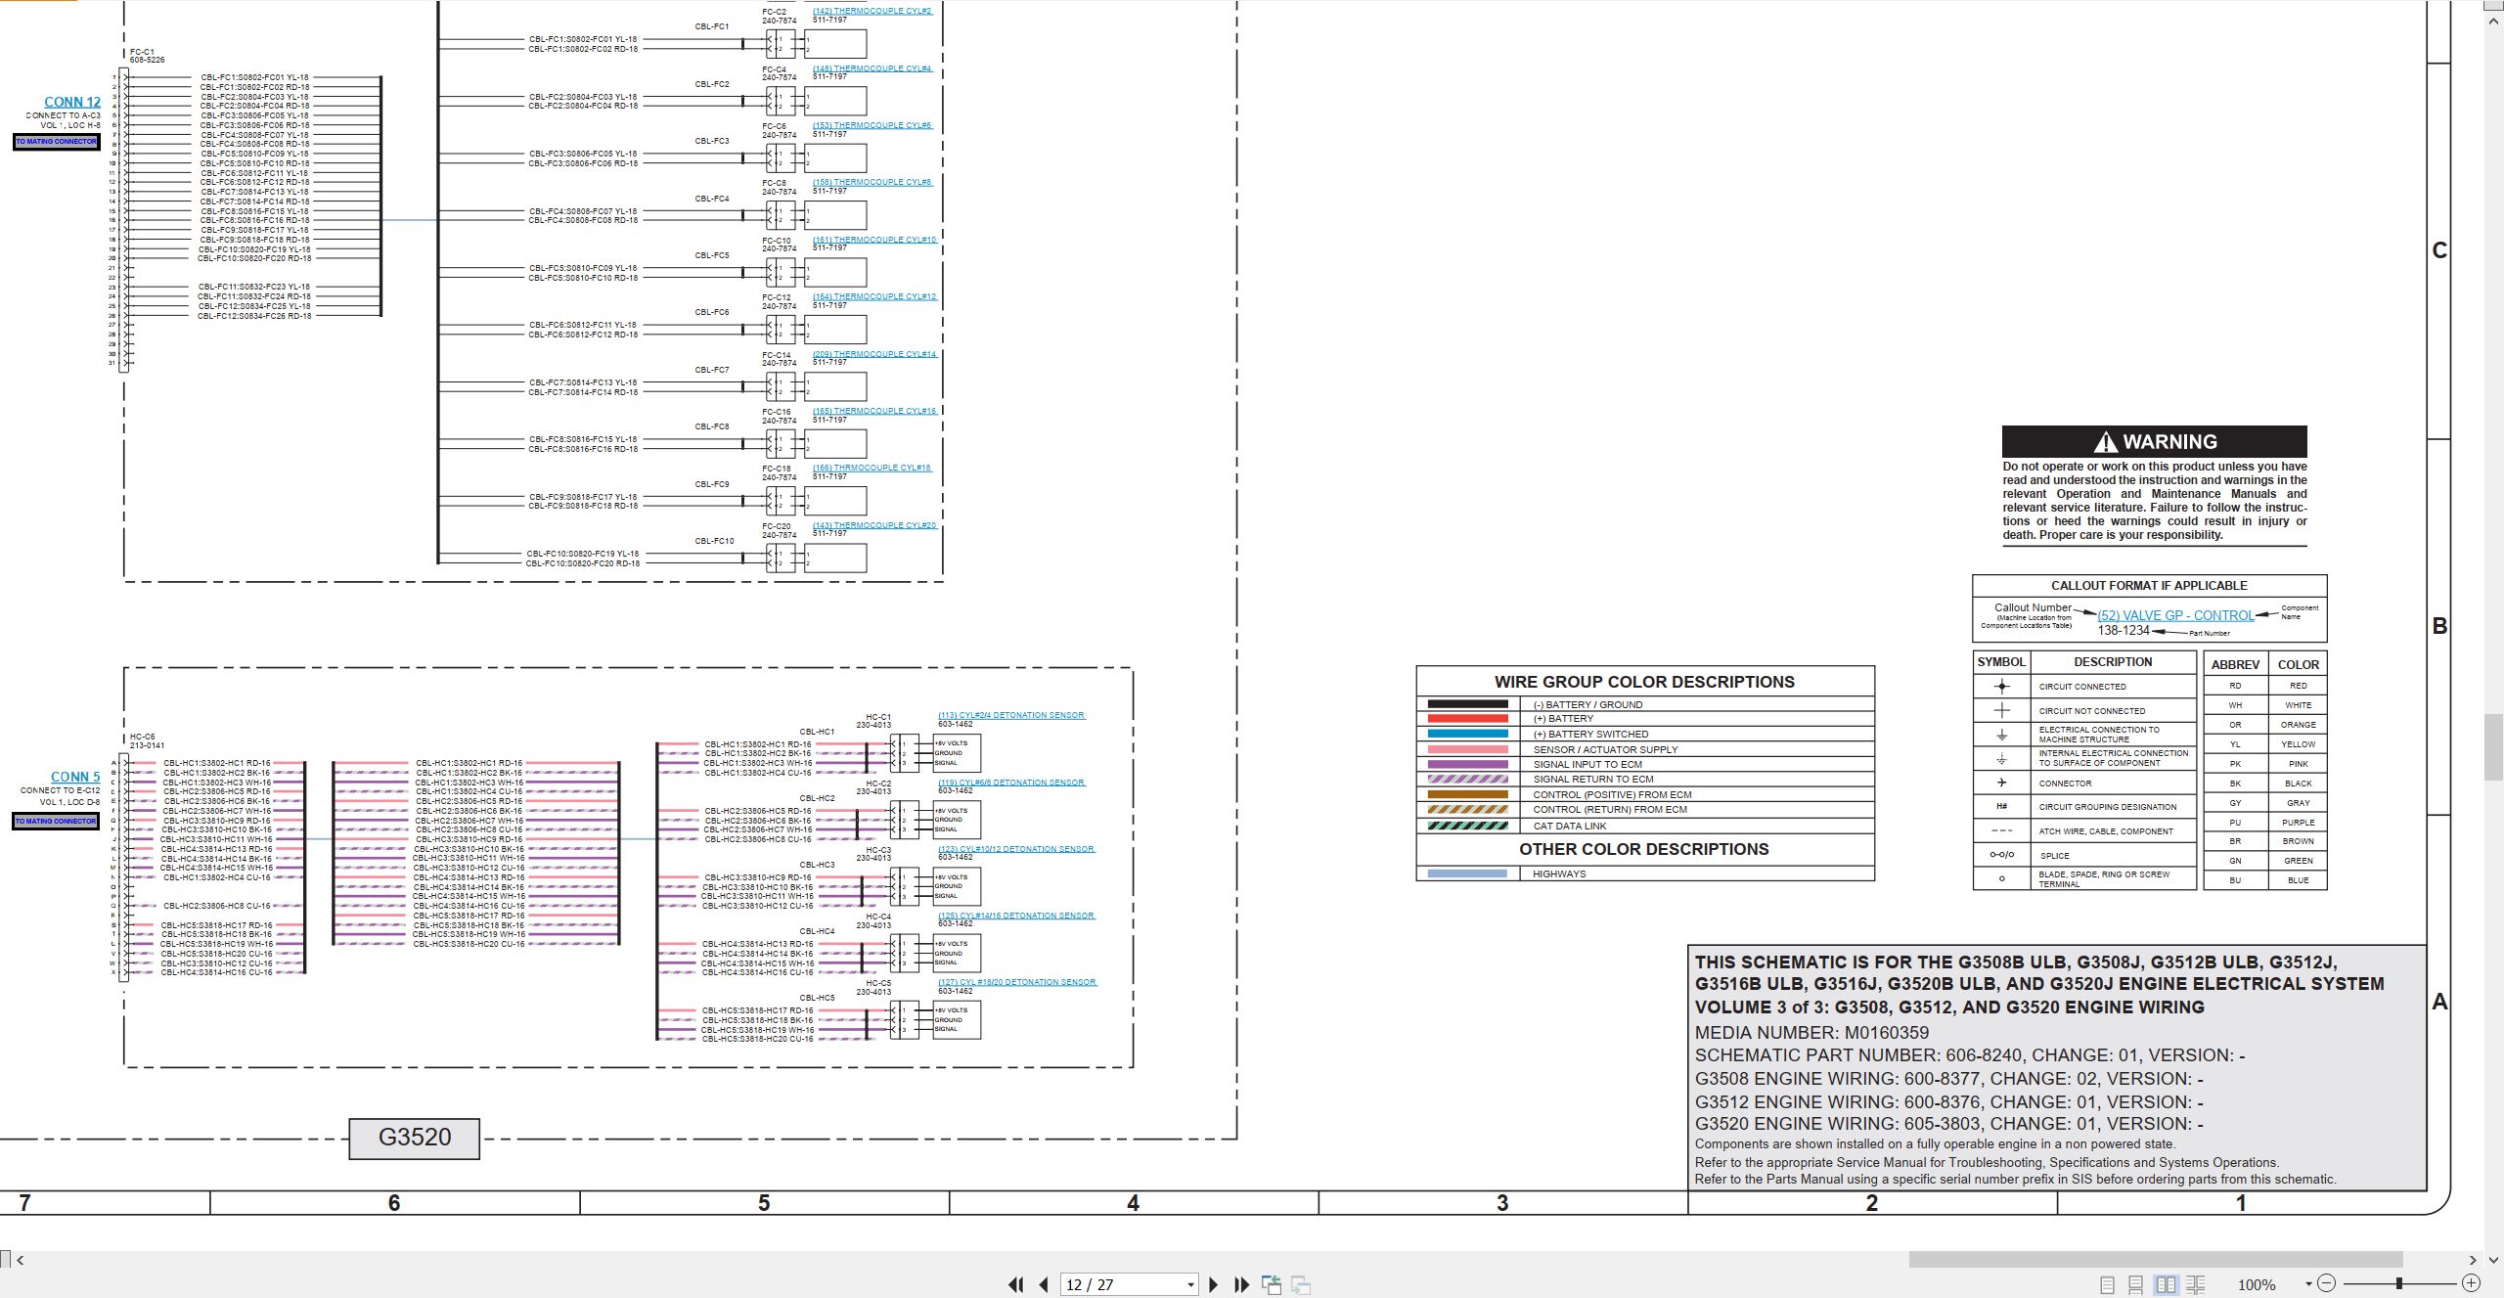Select two-page continuous view

coord(2195,1284)
